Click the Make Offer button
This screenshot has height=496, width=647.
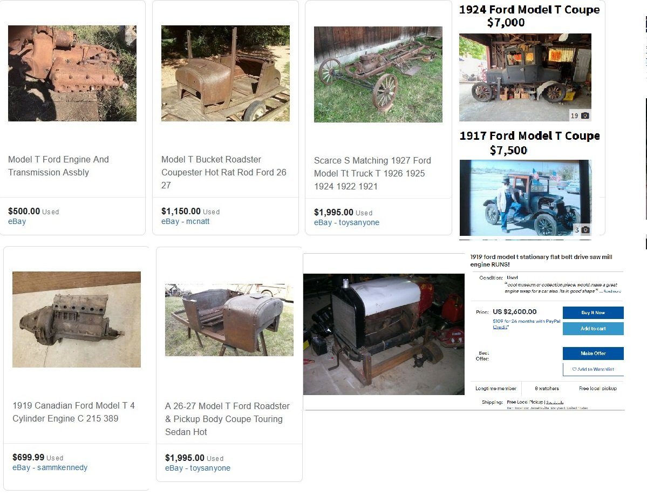point(593,353)
